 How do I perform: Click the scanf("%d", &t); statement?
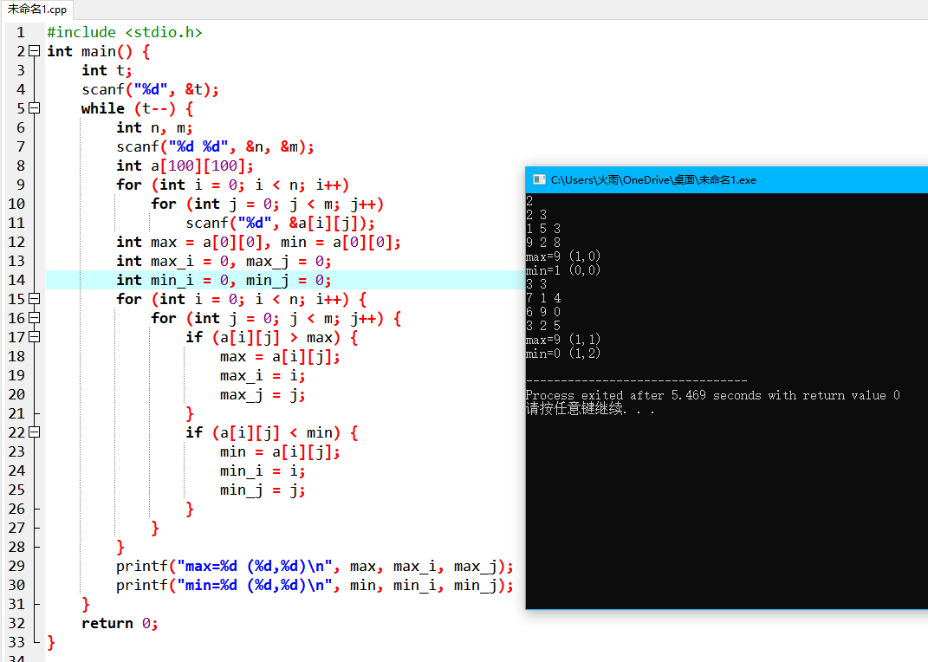click(x=150, y=89)
